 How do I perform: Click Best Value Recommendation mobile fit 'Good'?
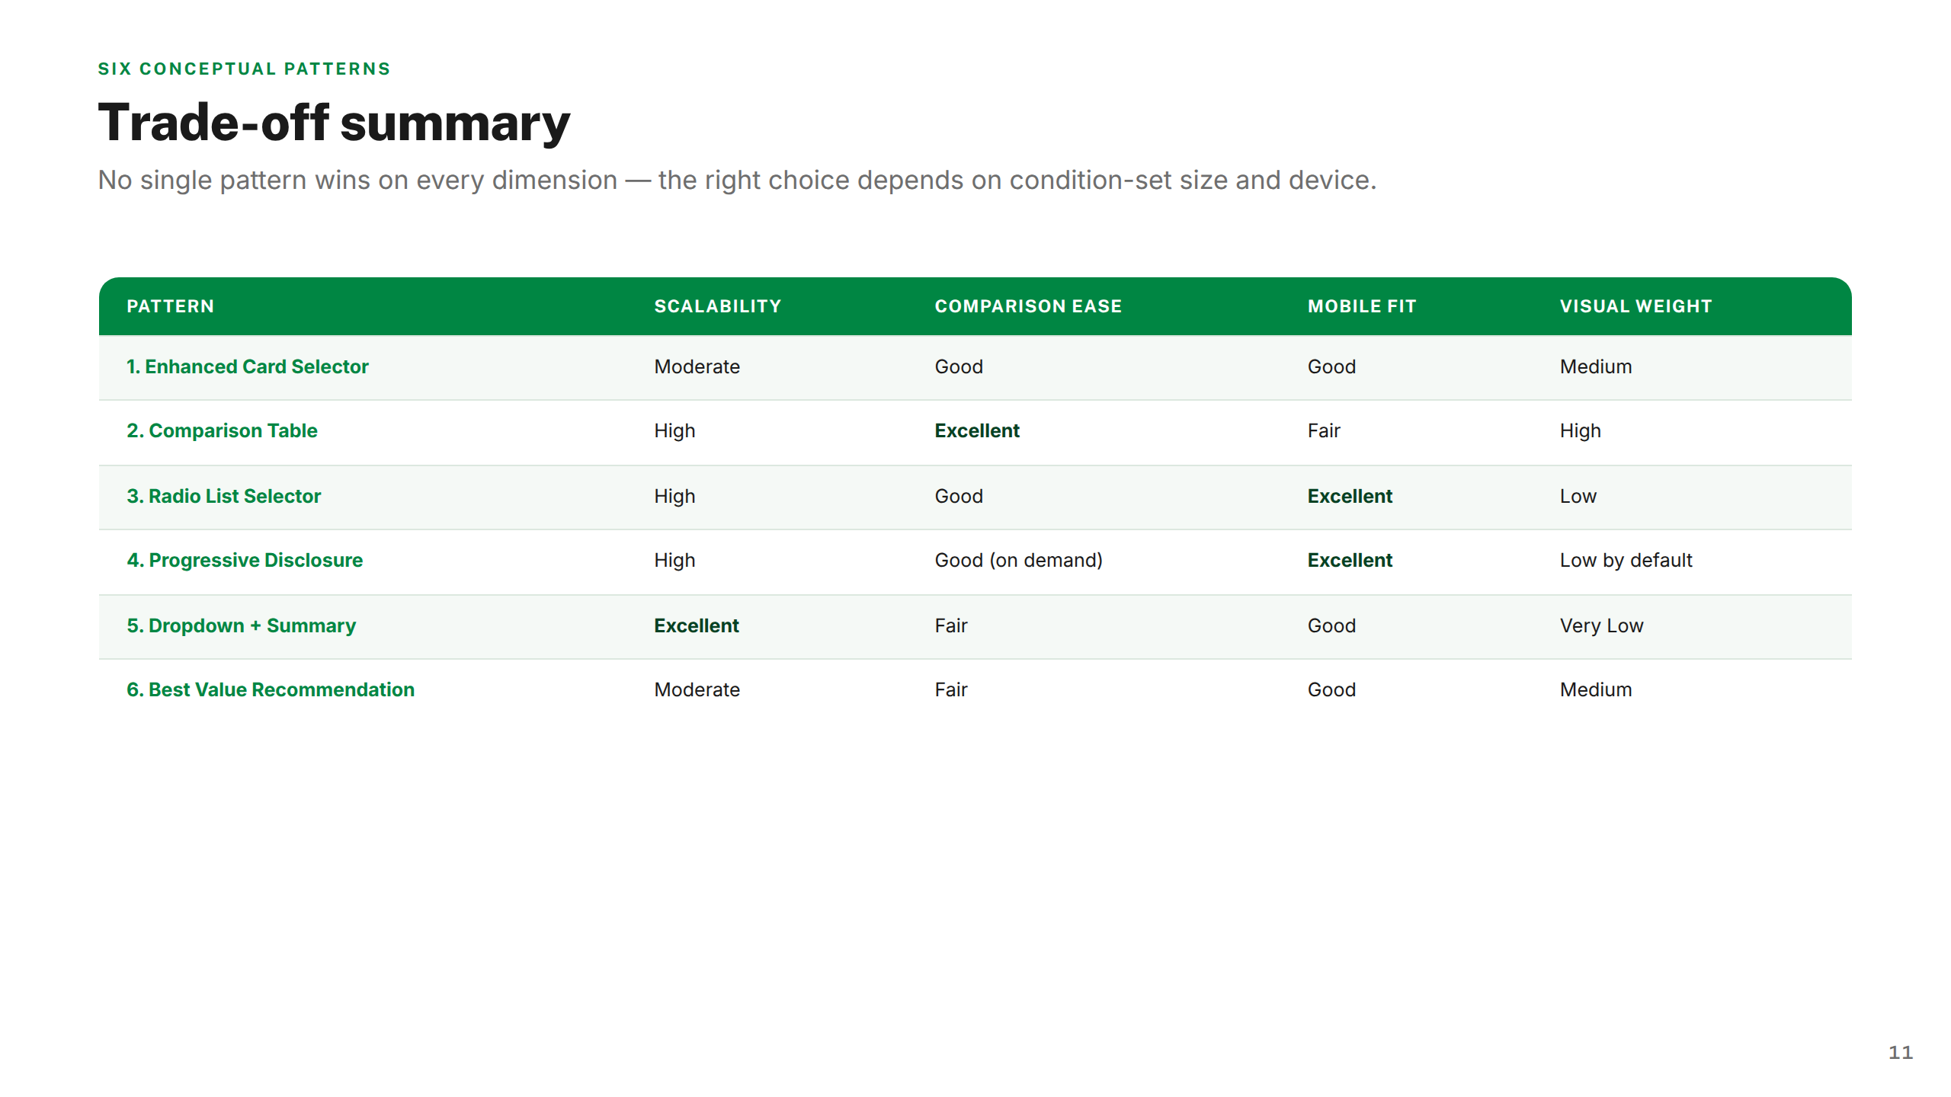point(1331,689)
